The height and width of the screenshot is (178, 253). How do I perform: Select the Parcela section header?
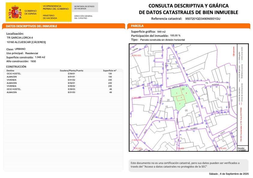pyautogui.click(x=137, y=26)
